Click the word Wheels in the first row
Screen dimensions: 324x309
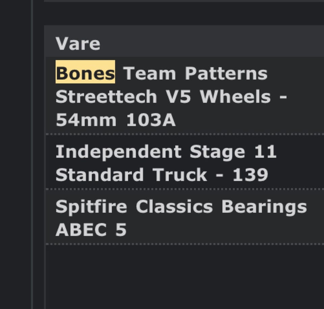235,97
